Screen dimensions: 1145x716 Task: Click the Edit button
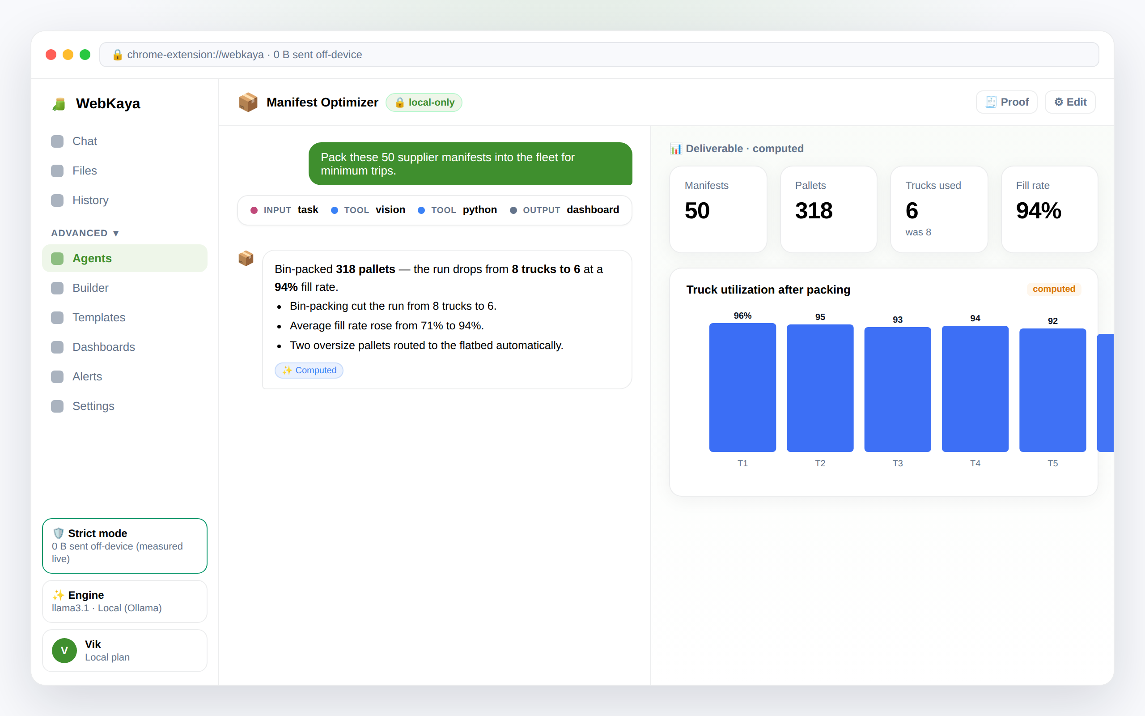(1070, 102)
